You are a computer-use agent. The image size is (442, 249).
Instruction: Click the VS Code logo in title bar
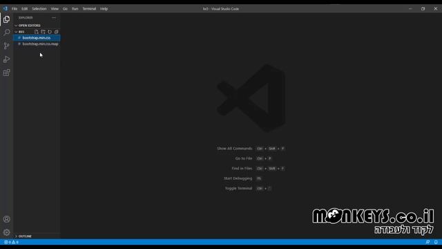[x=6, y=9]
